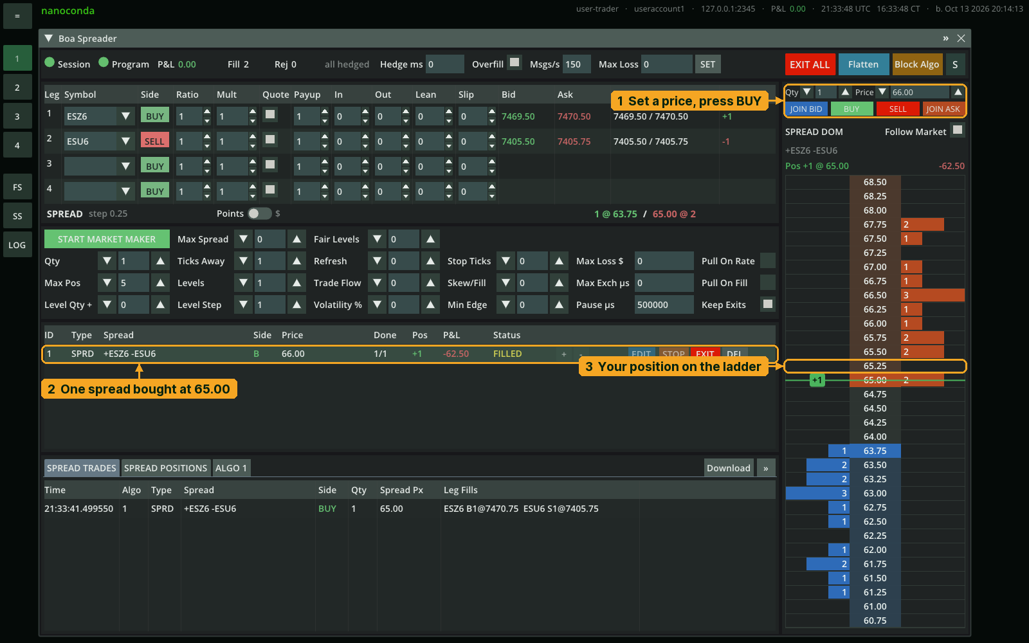The width and height of the screenshot is (1029, 643).
Task: Click the Pause µs field showing 500000
Action: pos(664,305)
